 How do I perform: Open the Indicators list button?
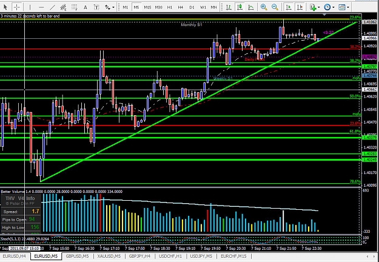(x=313, y=7)
